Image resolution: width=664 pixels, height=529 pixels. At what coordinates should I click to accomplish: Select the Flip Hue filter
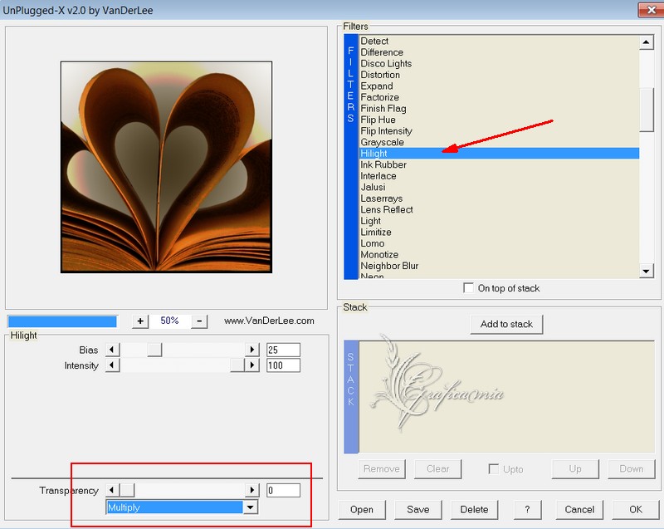(x=499, y=120)
